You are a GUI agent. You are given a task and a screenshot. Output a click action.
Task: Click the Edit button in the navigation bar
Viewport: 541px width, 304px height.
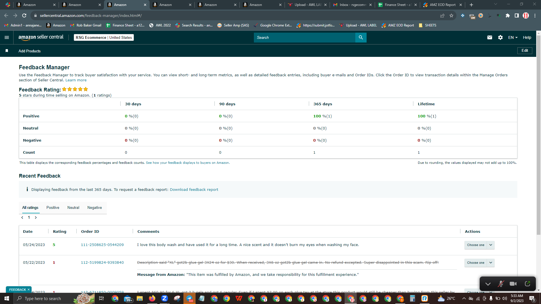(525, 51)
